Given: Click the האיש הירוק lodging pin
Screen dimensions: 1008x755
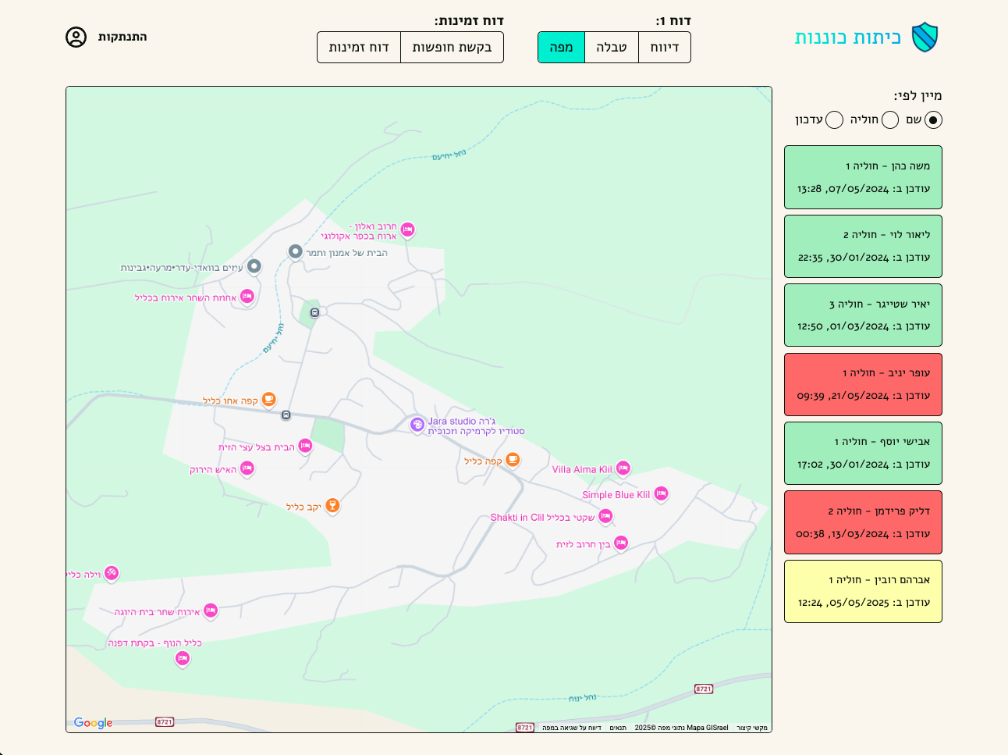Looking at the screenshot, I should 247,468.
